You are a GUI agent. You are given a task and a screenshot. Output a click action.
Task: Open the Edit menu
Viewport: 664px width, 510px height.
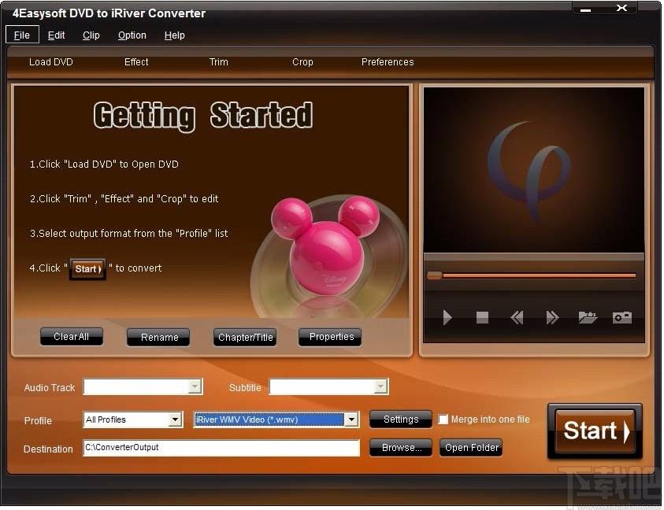57,35
